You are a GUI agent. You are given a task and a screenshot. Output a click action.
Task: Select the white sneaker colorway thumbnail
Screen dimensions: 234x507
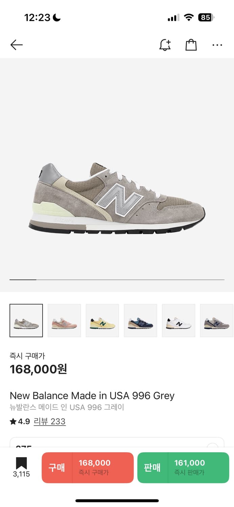coord(179,320)
